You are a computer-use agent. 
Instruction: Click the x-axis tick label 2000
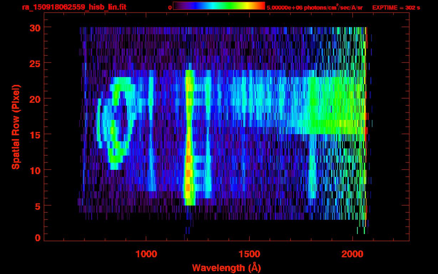(352, 254)
